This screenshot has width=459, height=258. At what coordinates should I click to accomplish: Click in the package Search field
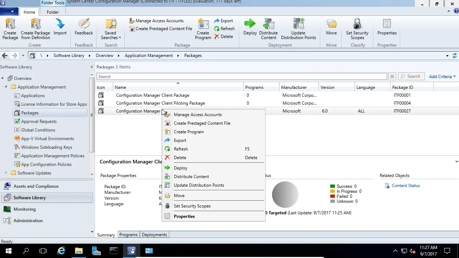pyautogui.click(x=242, y=77)
